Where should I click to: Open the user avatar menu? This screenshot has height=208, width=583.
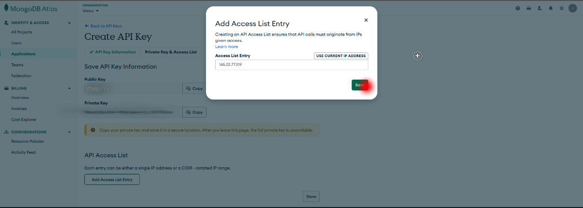click(x=572, y=8)
